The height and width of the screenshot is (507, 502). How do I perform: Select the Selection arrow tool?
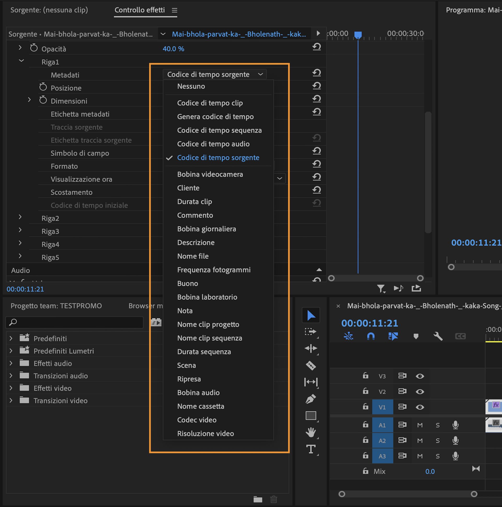[x=311, y=315]
